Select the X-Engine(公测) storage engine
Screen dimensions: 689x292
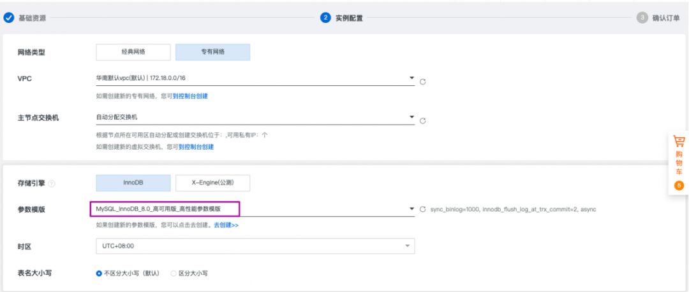tap(212, 183)
